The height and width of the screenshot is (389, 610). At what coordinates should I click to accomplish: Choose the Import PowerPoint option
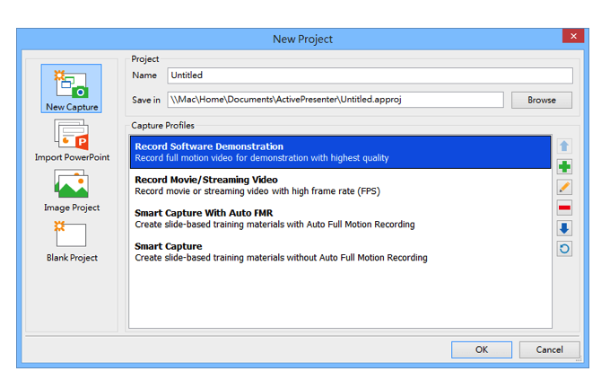[x=72, y=140]
